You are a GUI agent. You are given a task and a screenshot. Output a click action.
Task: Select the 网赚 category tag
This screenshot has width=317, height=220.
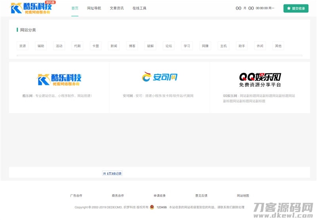pyautogui.click(x=205, y=46)
